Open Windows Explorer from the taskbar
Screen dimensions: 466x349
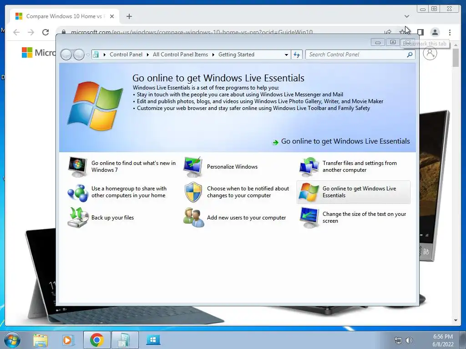[41, 340]
